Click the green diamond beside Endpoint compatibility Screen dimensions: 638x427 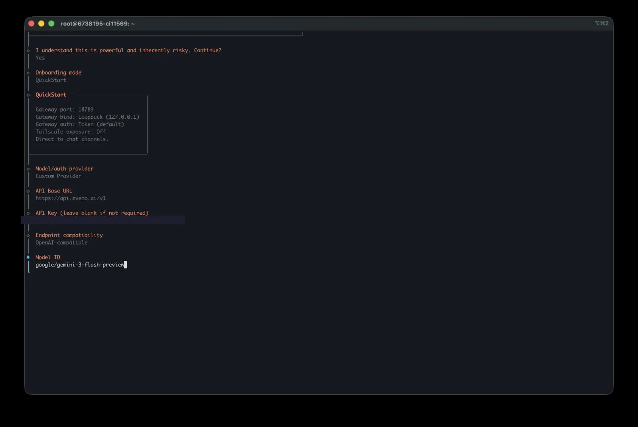tap(28, 235)
